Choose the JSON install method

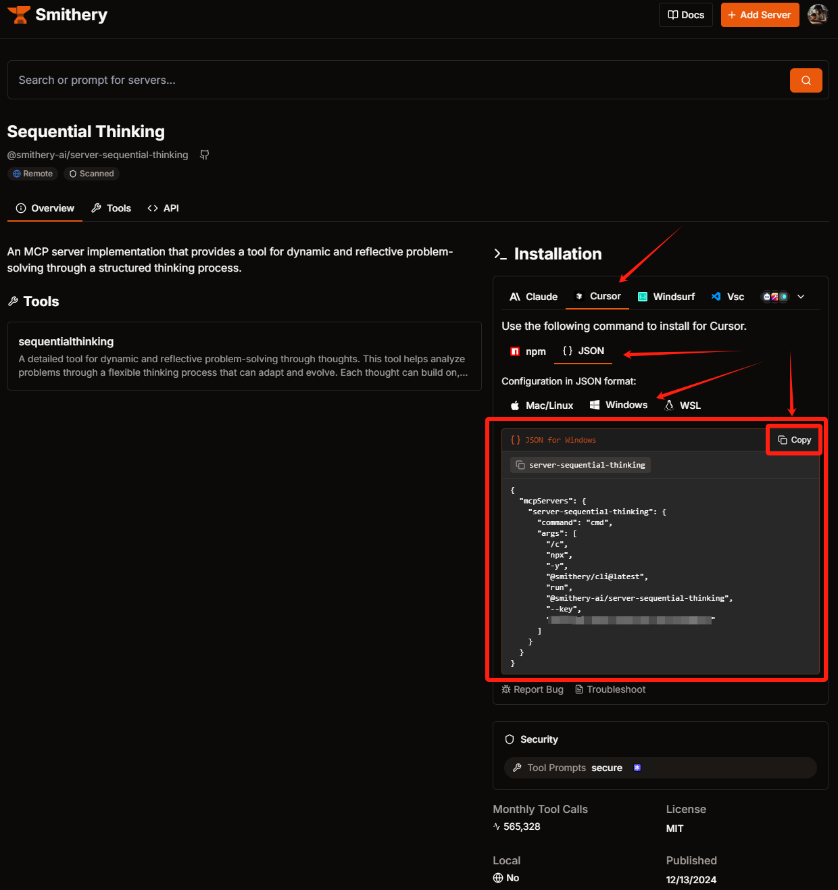[584, 351]
